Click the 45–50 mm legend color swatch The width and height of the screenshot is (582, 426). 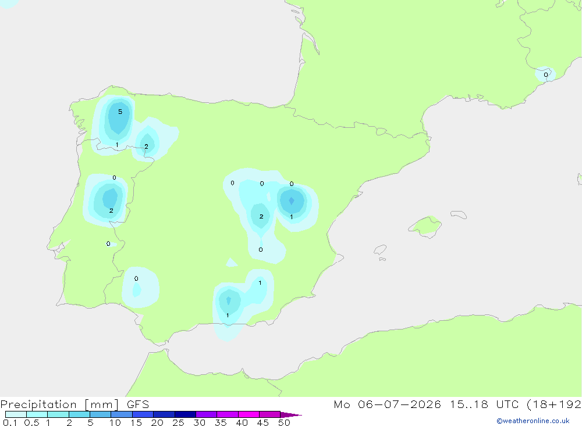[x=270, y=414]
